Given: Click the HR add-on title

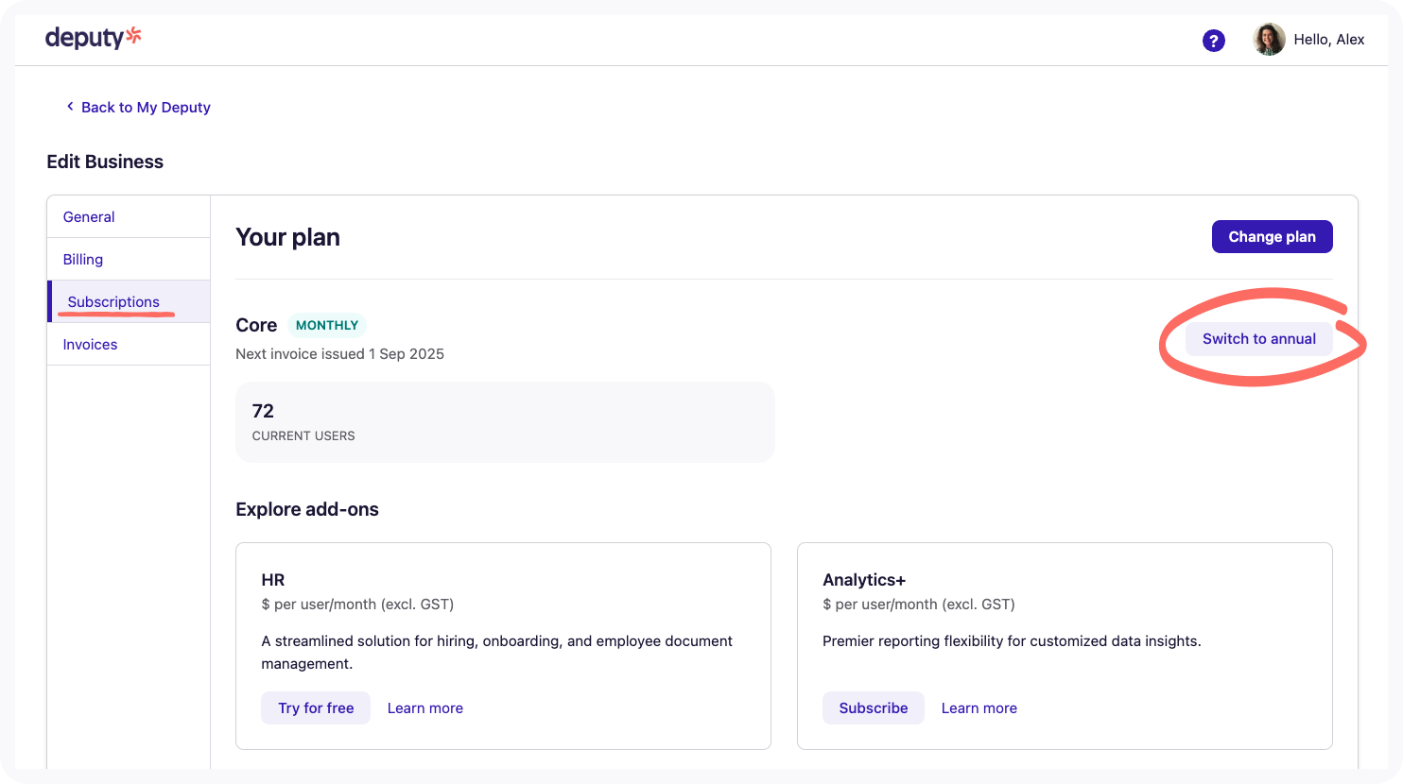Looking at the screenshot, I should [273, 580].
